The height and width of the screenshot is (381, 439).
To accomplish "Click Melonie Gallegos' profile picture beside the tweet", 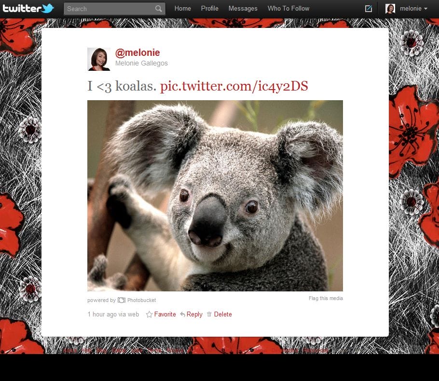I will pyautogui.click(x=98, y=59).
